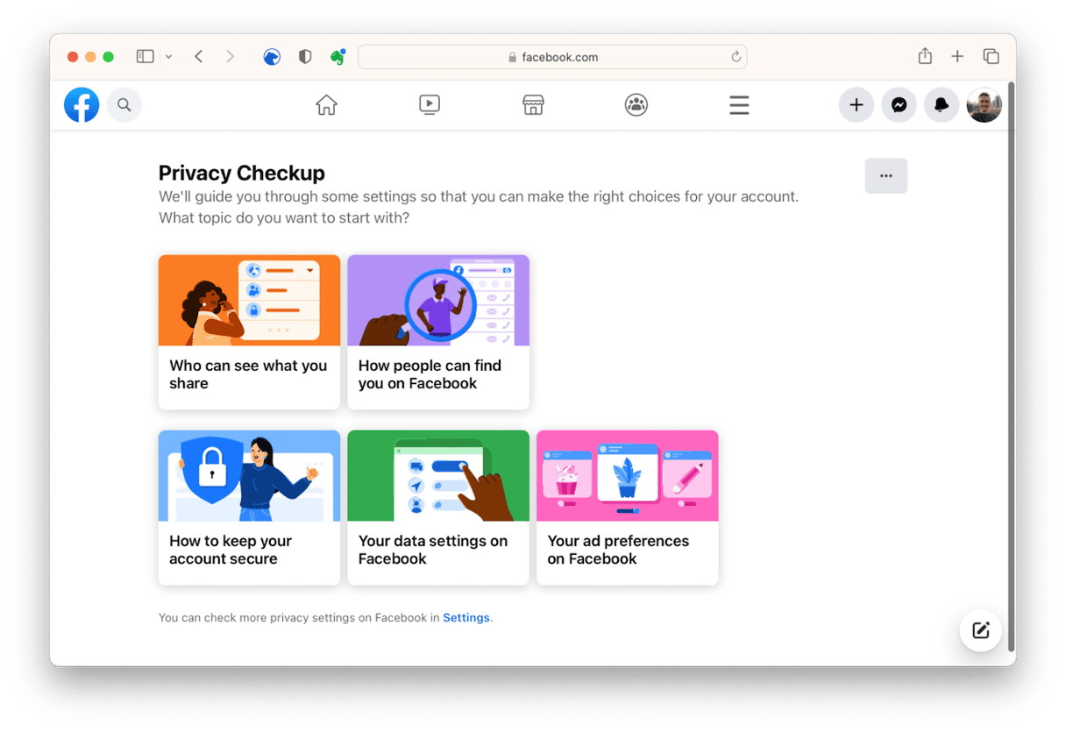
Task: Go to the Home feed icon
Action: point(326,105)
